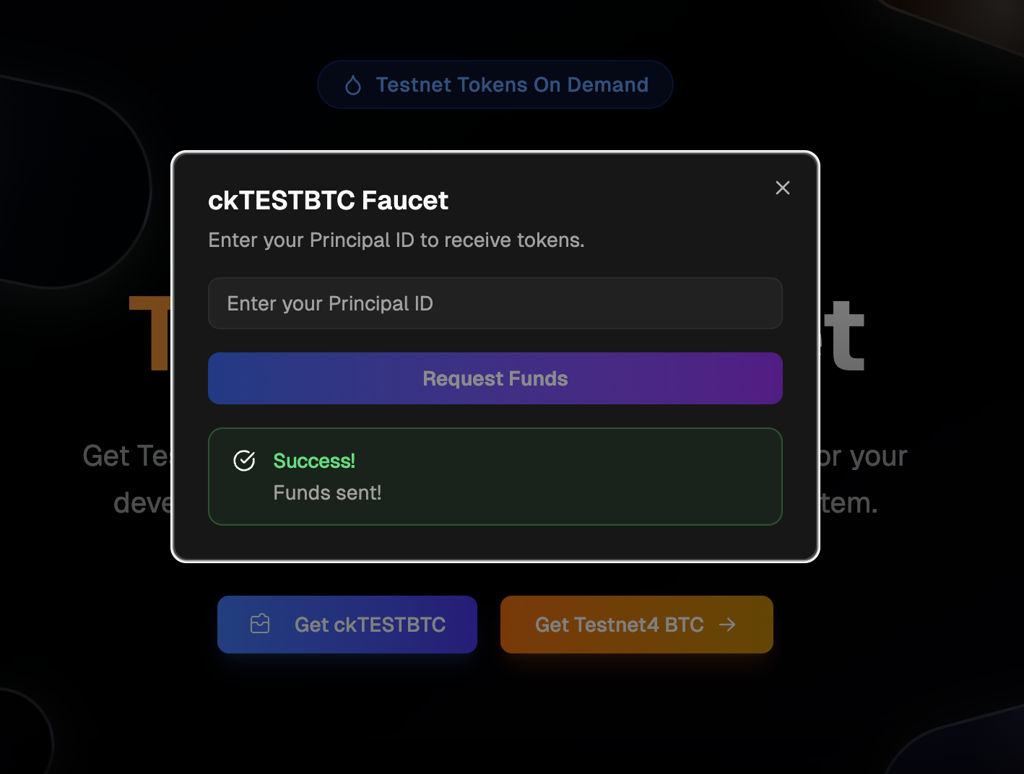
Task: Click the droplet icon in the top badge
Action: (x=353, y=85)
